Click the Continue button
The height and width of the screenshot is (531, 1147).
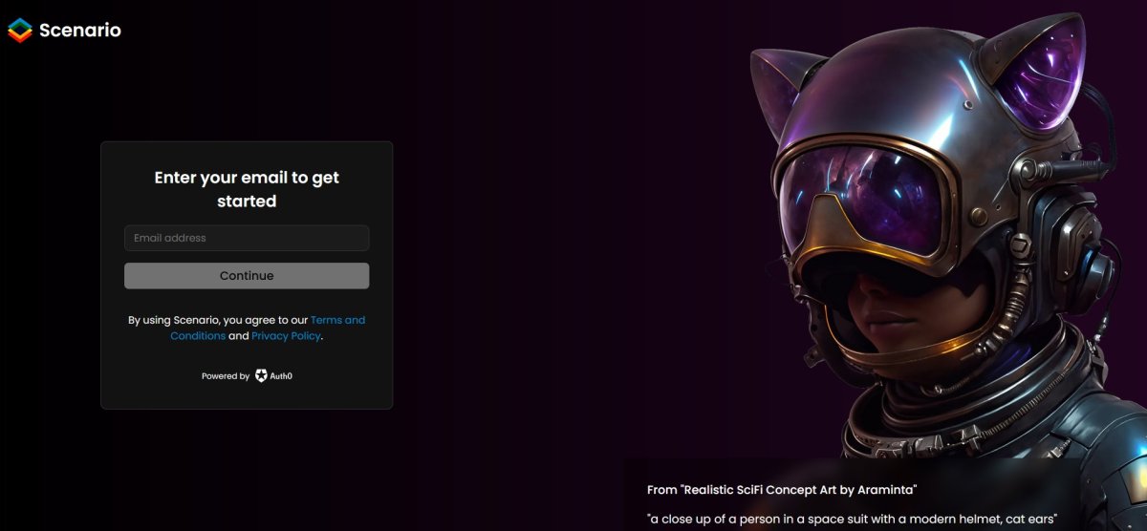click(247, 276)
